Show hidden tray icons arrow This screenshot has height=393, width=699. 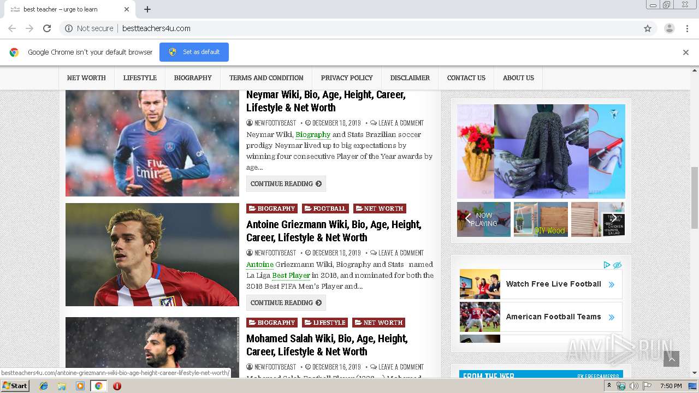coord(609,386)
